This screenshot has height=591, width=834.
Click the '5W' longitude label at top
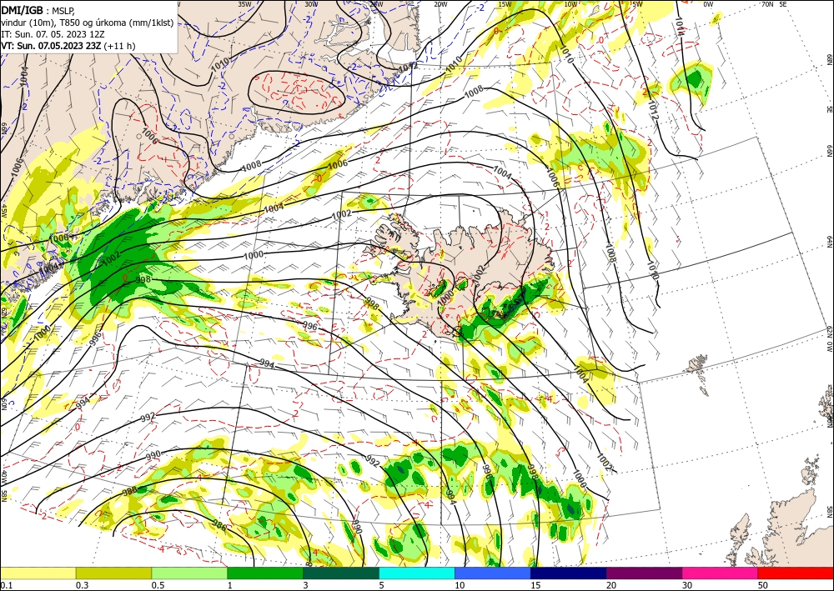637,3
